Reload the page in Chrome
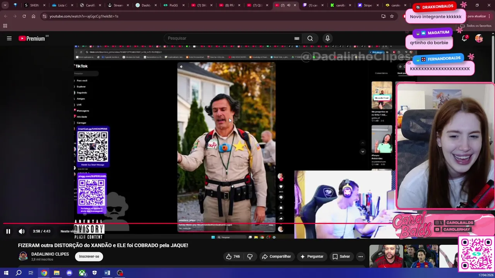This screenshot has height=278, width=495. (24, 16)
